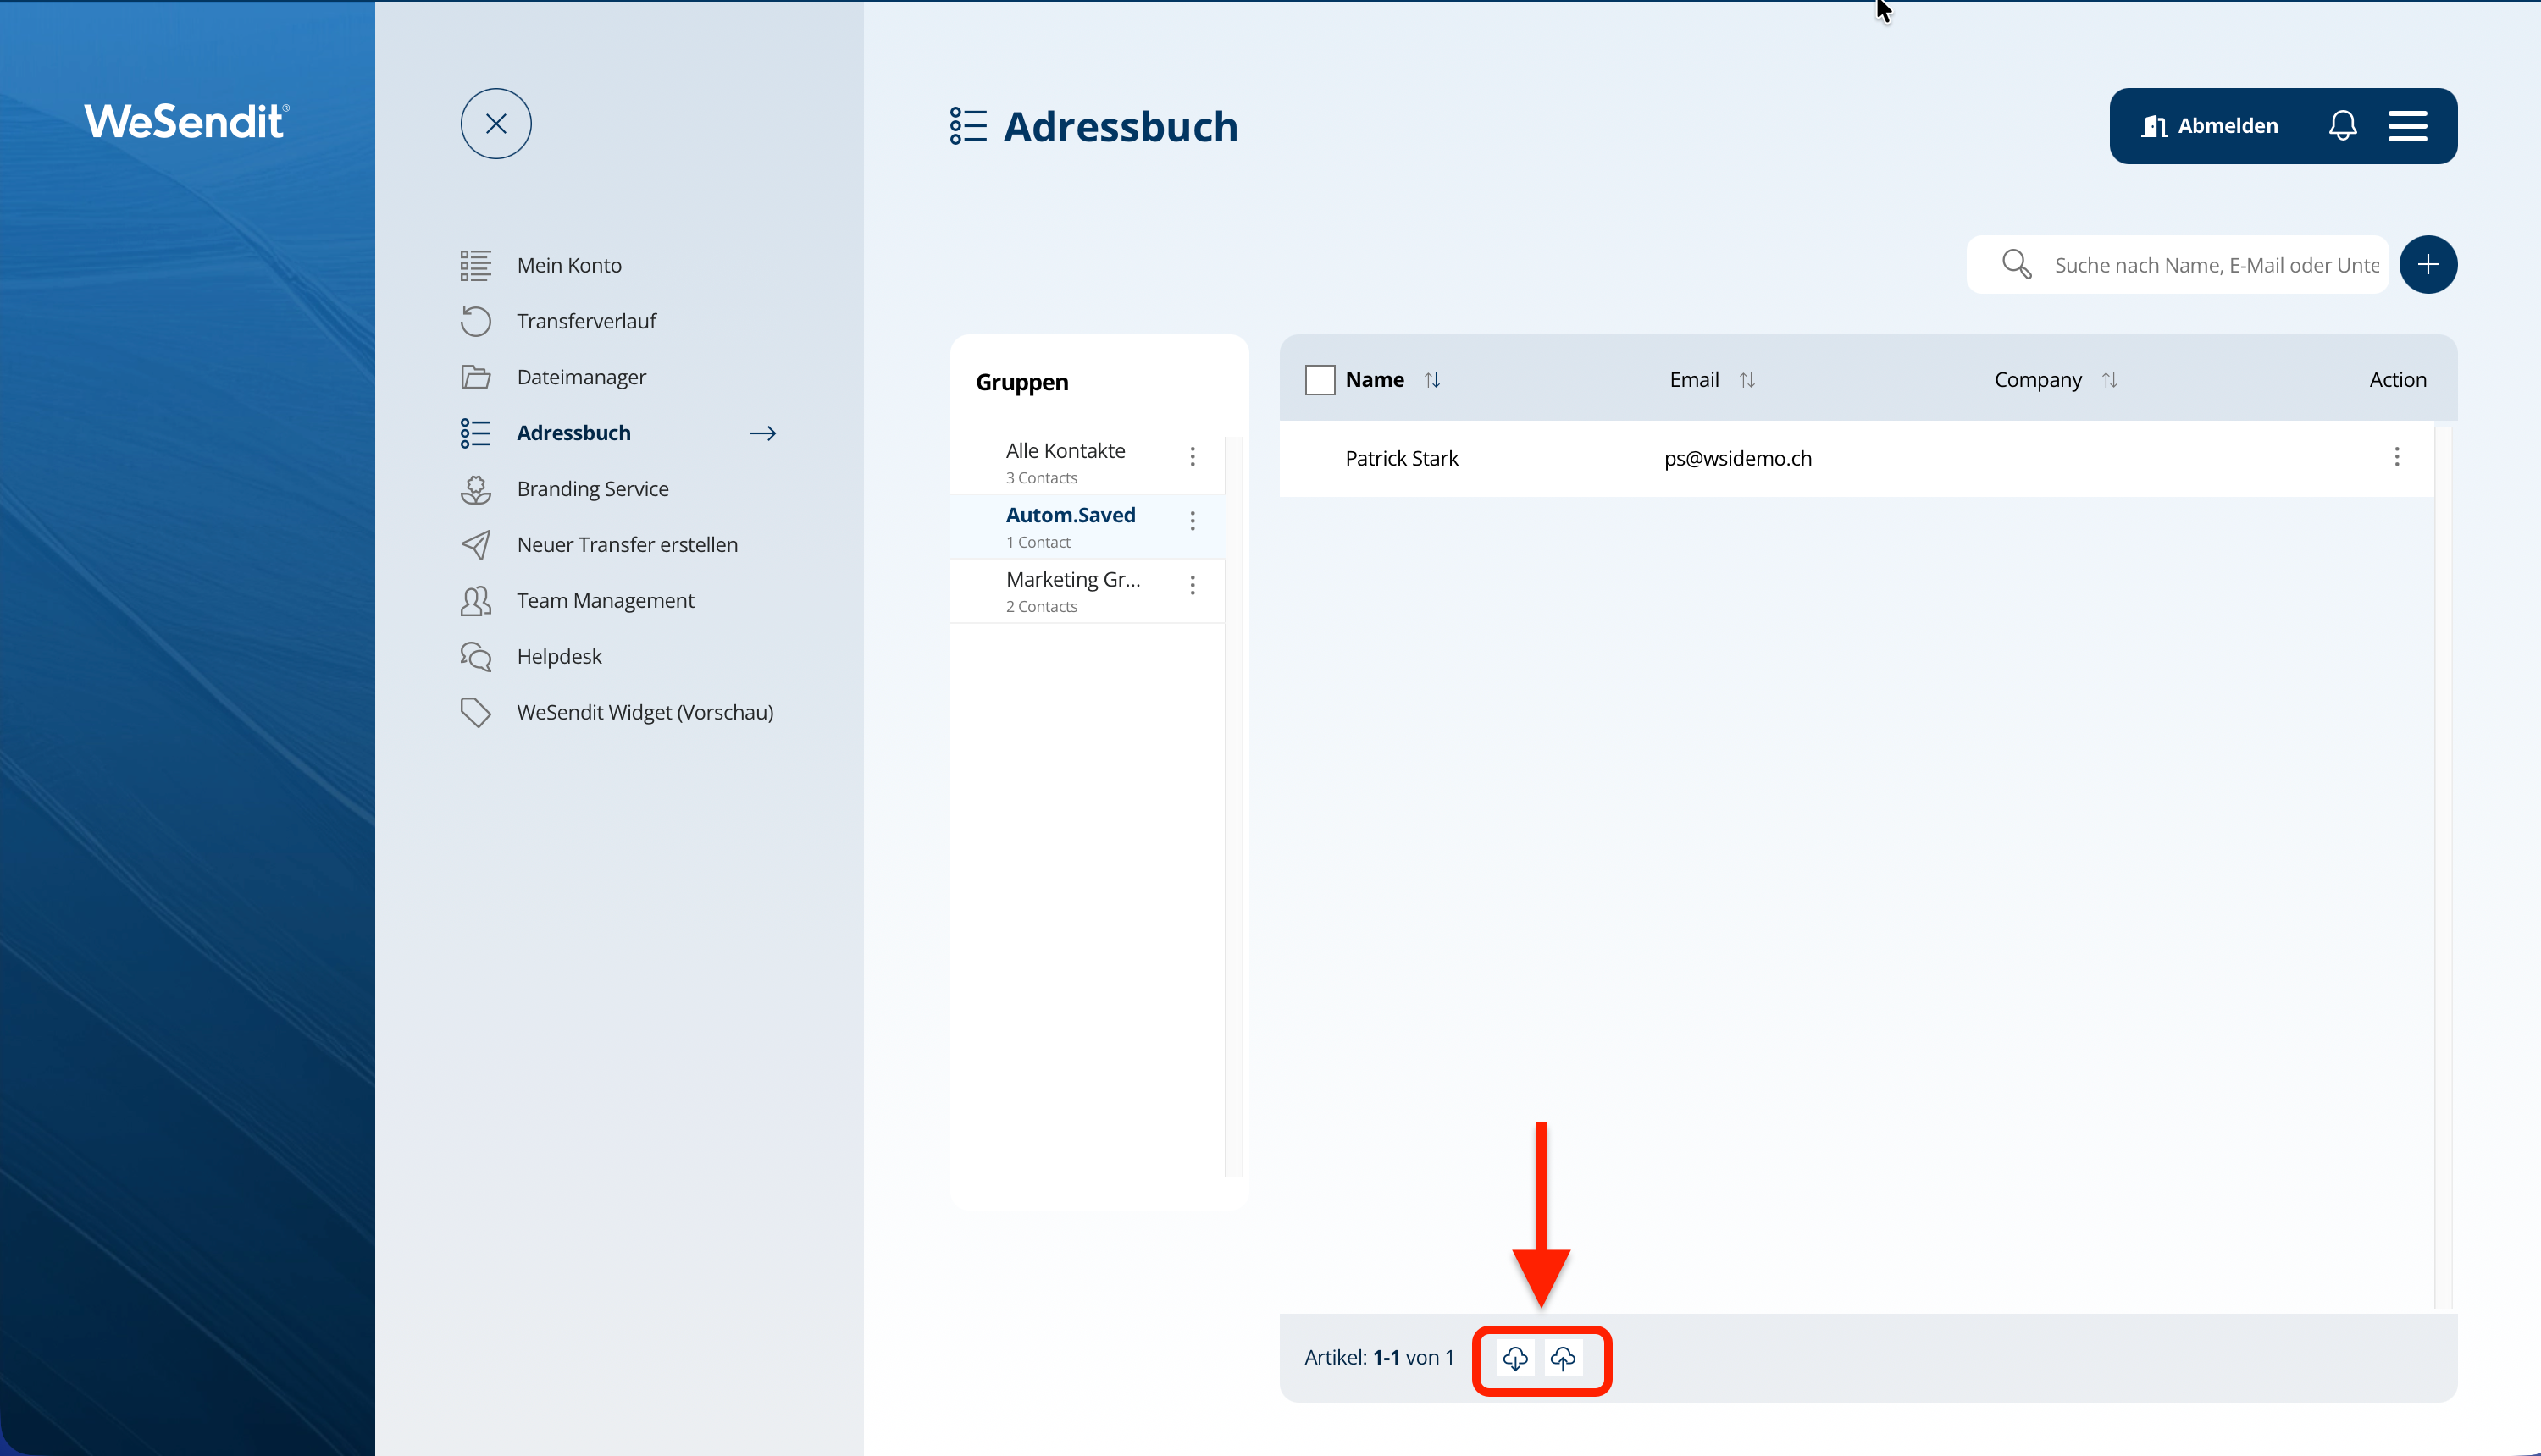This screenshot has width=2541, height=1456.
Task: Open Dateimanager from side menu
Action: coord(581,377)
